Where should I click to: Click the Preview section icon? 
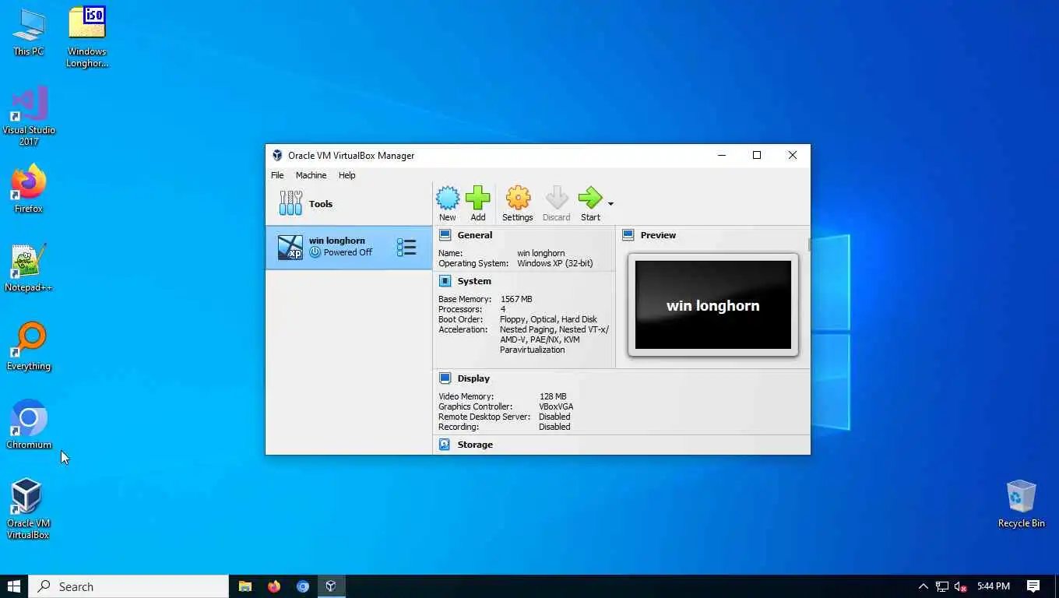tap(628, 235)
